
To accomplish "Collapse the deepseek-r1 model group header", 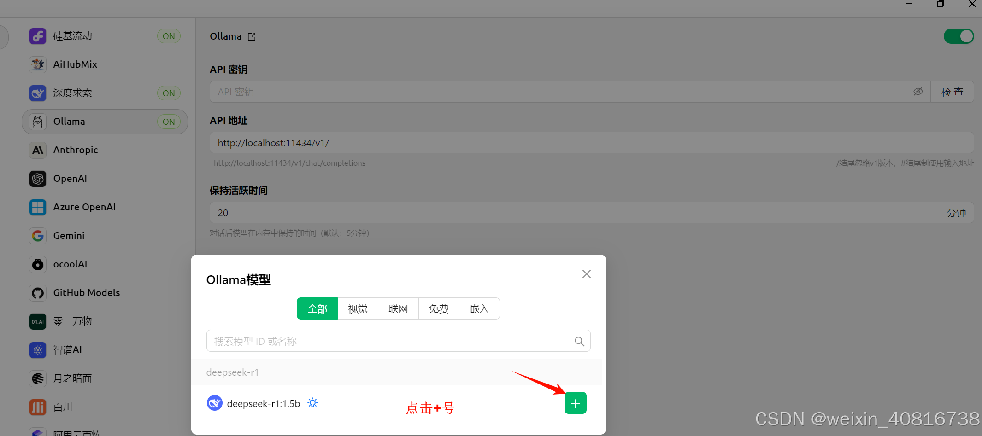I will (396, 372).
